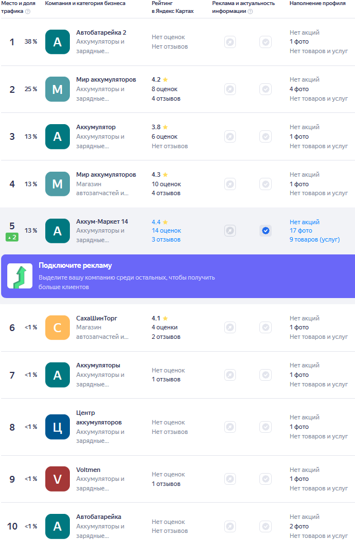
Task: Click the verified checkmark in rank 10 row
Action: [x=266, y=526]
